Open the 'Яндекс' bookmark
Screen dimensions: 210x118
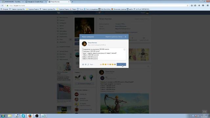(x=73, y=9)
